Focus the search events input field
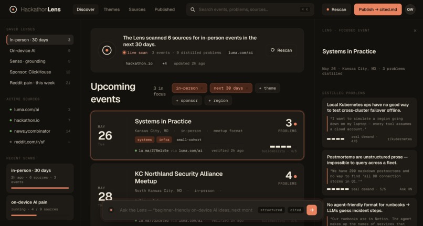The width and height of the screenshot is (423, 226). [250, 9]
